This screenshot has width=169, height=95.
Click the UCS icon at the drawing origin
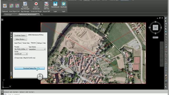click(x=6, y=84)
